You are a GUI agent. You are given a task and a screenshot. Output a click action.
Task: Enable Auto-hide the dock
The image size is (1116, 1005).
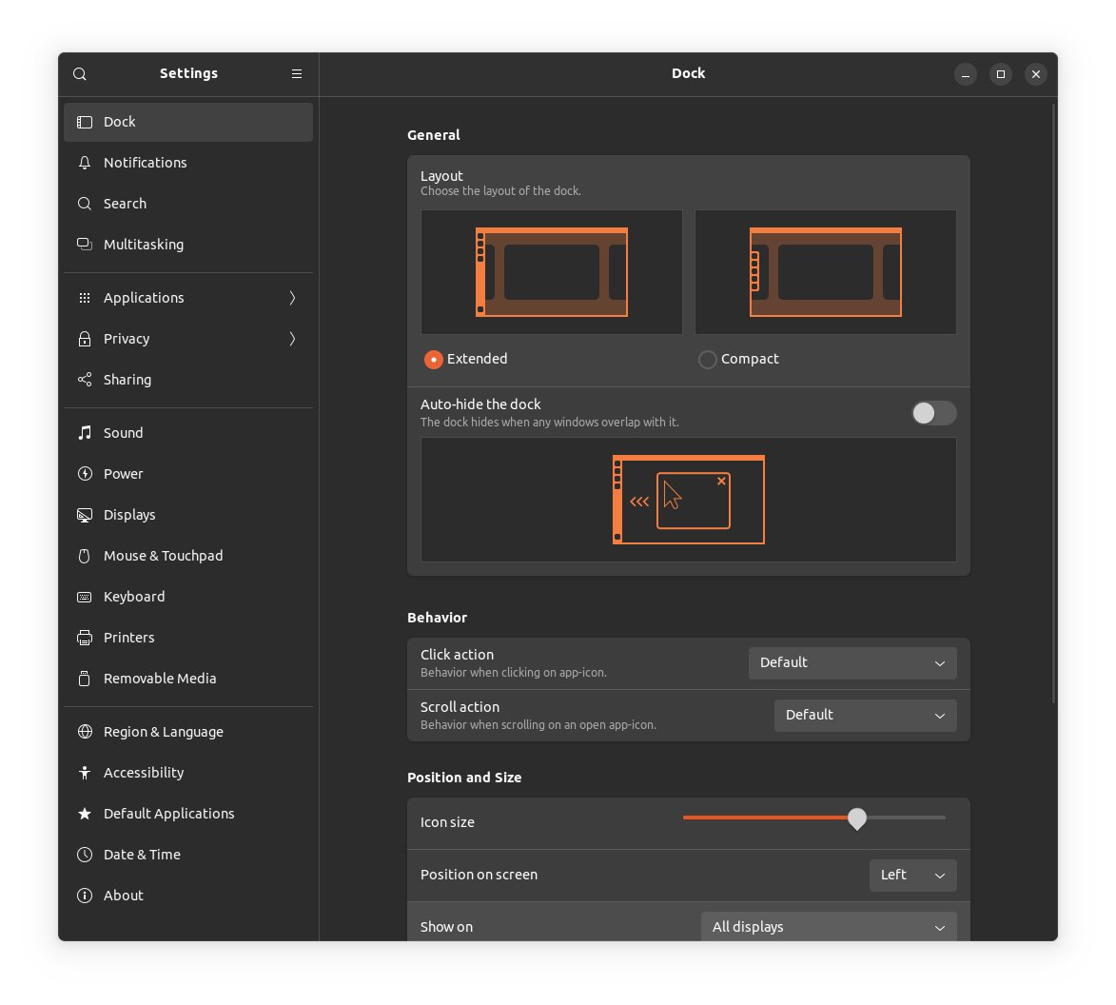[x=933, y=412]
